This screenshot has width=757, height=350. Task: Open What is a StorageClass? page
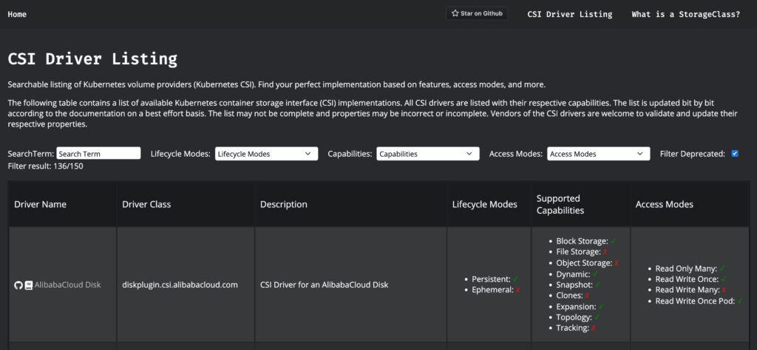[685, 14]
